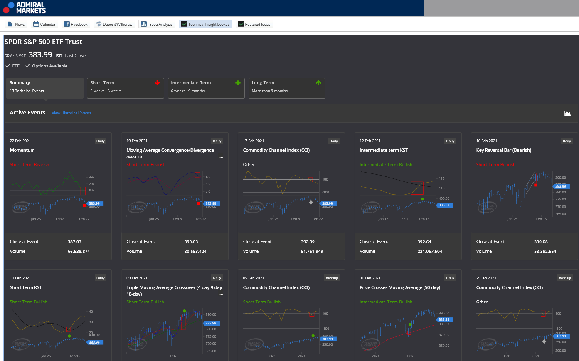
Task: Open the Facebook toolbar button
Action: point(76,24)
